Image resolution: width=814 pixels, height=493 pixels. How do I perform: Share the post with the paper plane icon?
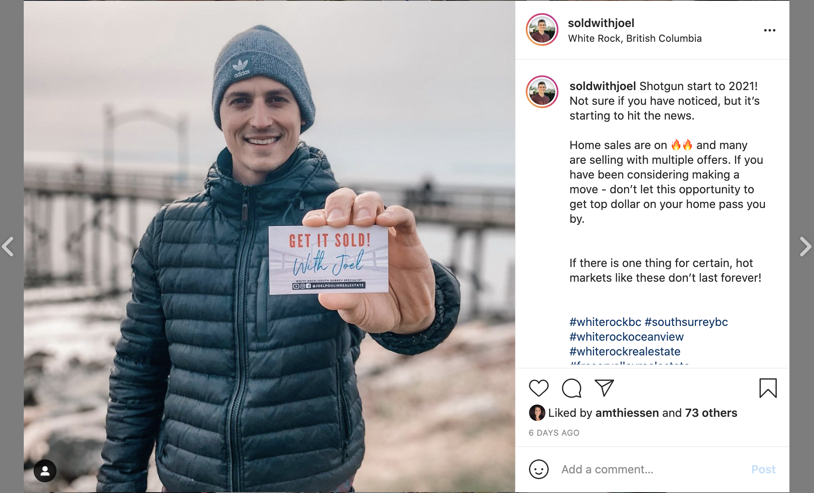coord(604,387)
